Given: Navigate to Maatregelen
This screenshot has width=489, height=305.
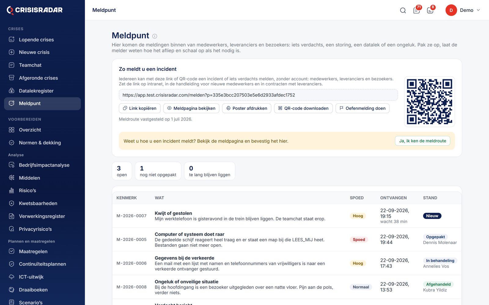Looking at the screenshot, I should 42,251.
